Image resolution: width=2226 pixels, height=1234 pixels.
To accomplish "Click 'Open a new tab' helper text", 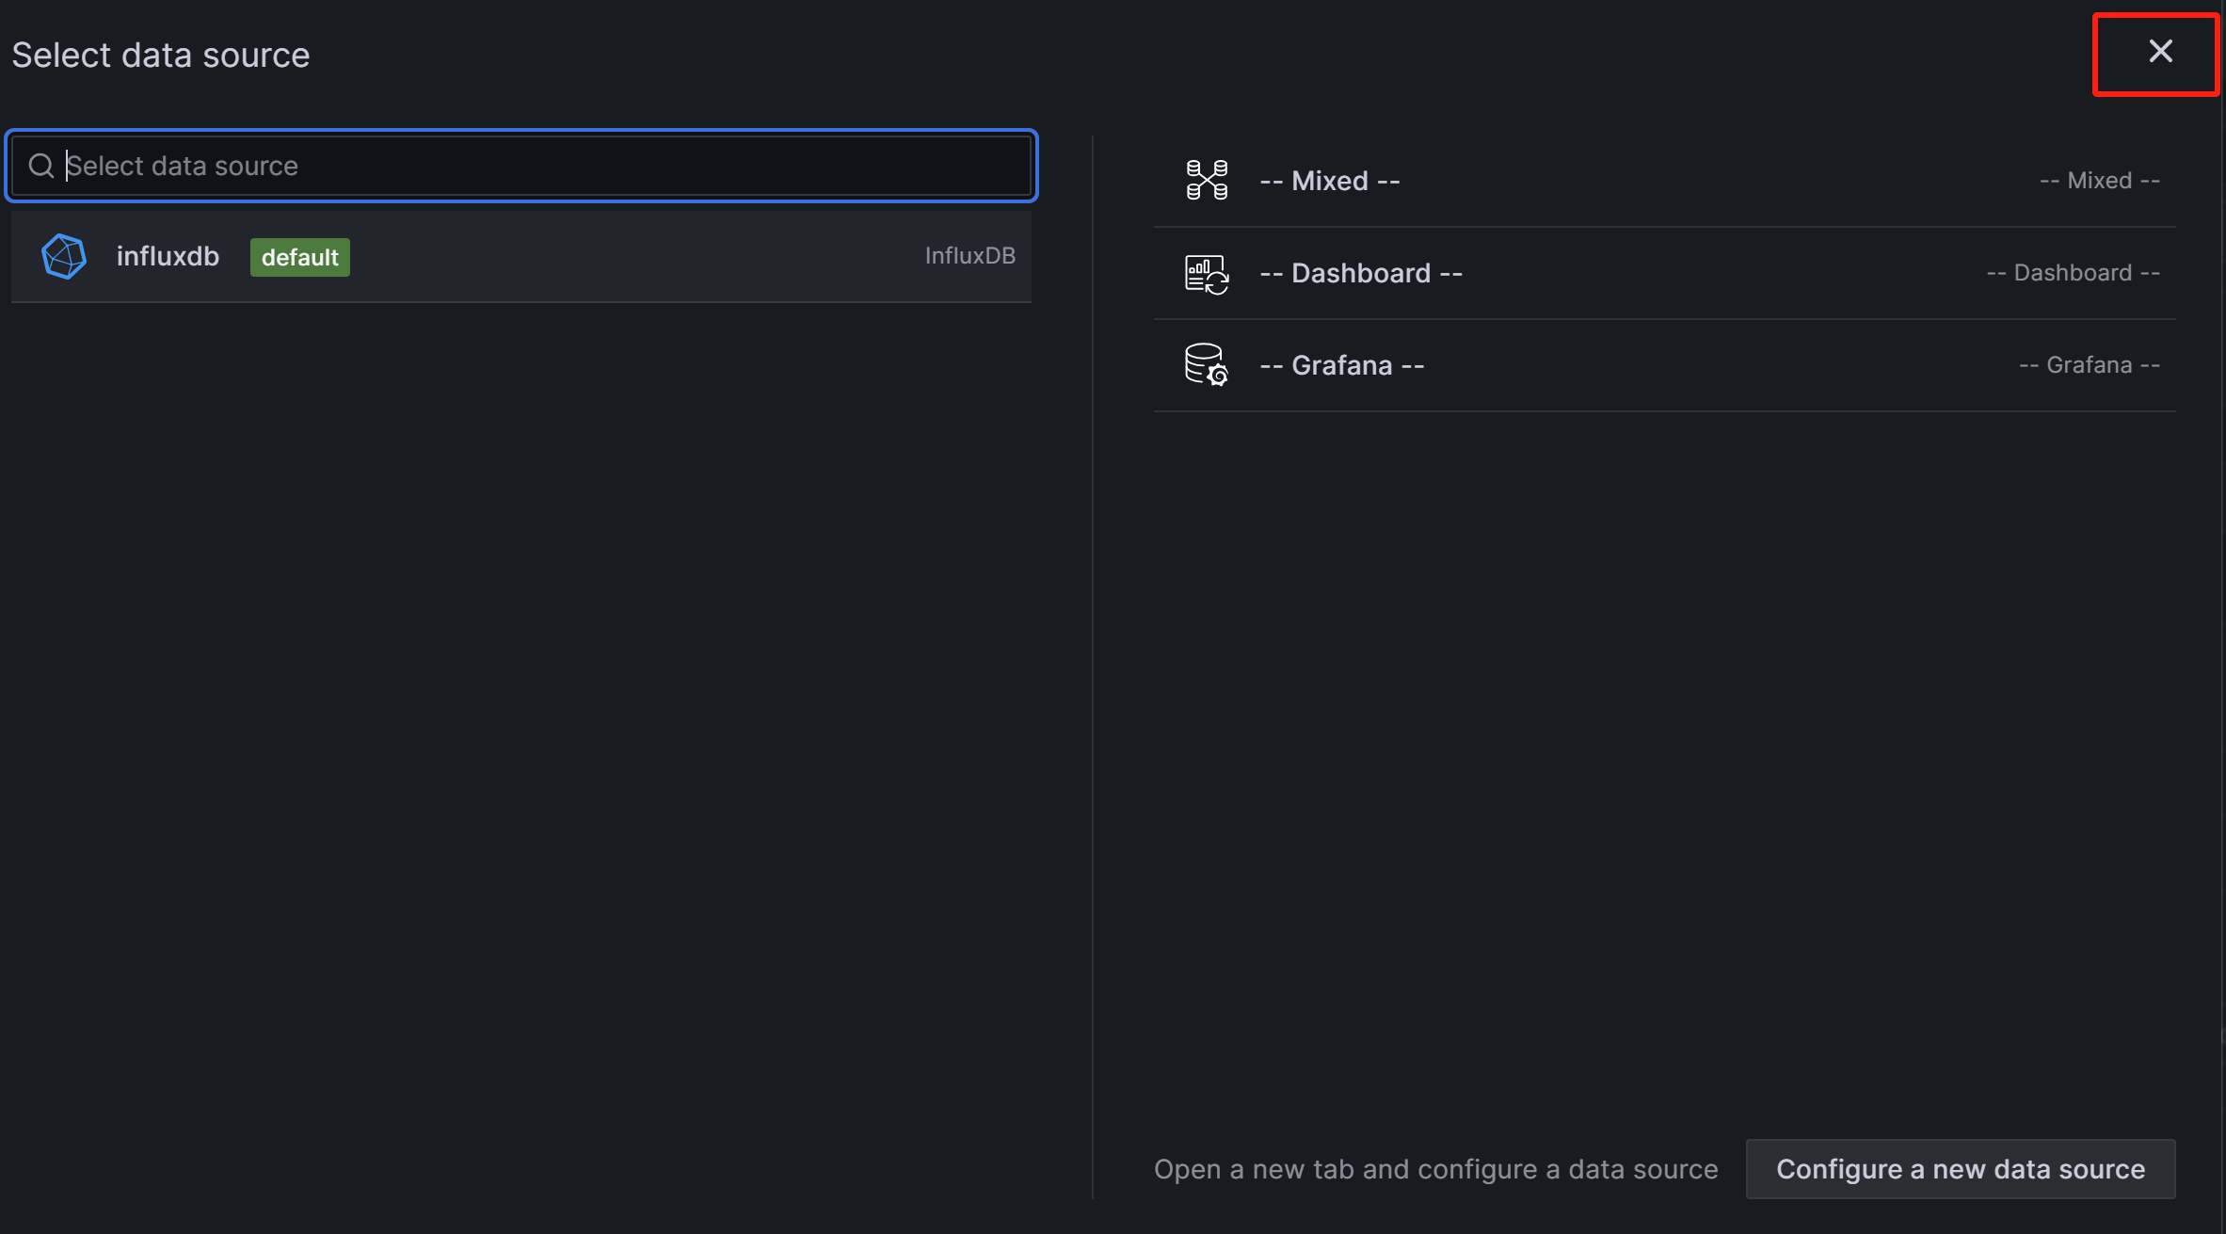I will click(1435, 1169).
